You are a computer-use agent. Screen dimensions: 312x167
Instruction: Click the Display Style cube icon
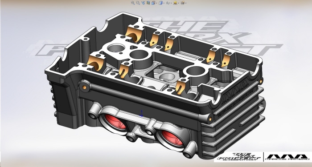click(160, 3)
